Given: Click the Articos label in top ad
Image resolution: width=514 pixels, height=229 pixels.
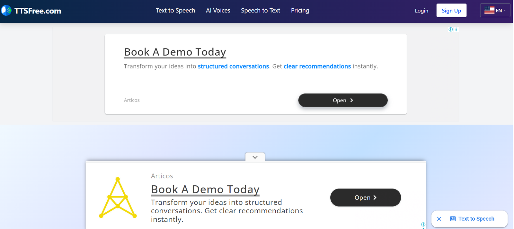Looking at the screenshot, I should (132, 100).
